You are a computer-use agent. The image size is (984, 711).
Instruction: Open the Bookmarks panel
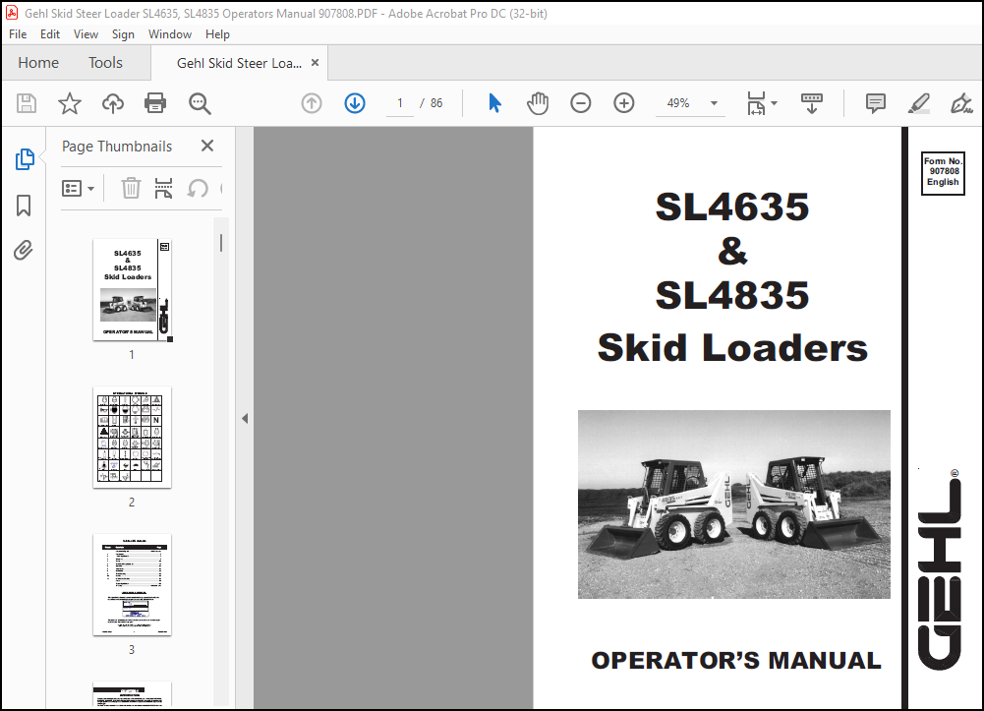(x=24, y=206)
